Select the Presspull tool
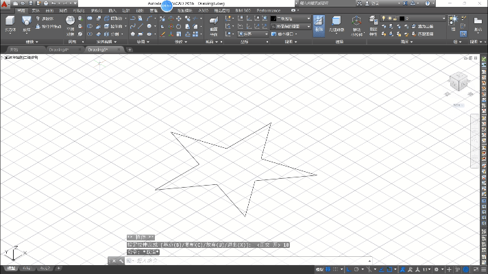The height and width of the screenshot is (274, 488). point(49,27)
